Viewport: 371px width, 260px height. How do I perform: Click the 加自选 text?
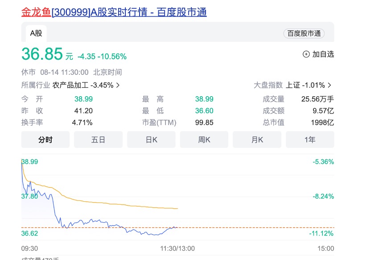coord(323,54)
